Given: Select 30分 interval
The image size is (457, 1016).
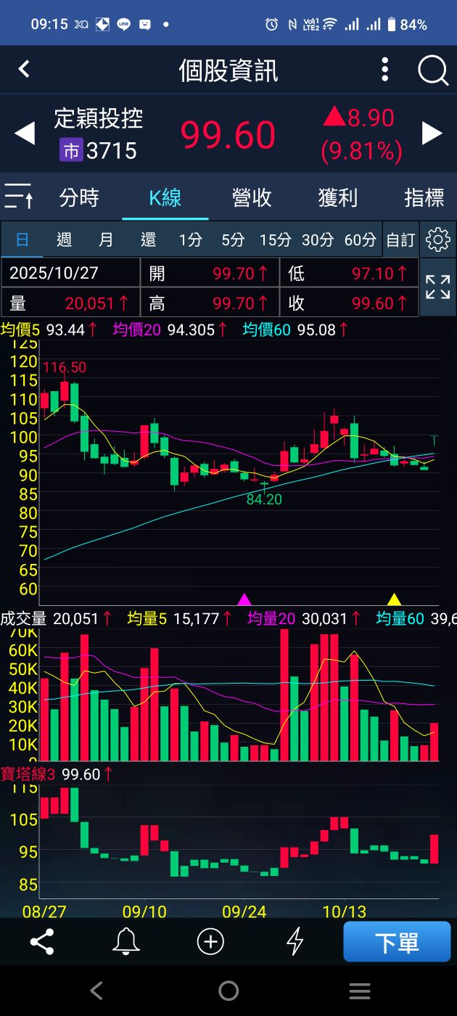Looking at the screenshot, I should point(317,239).
